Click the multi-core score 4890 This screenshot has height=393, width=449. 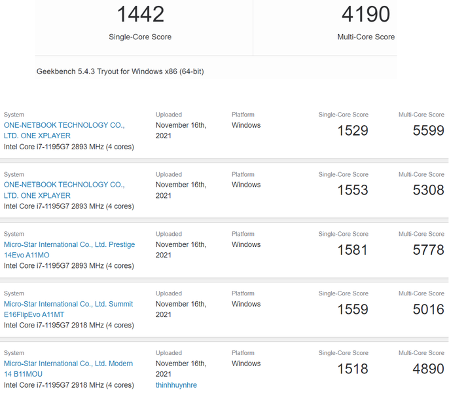click(x=428, y=369)
